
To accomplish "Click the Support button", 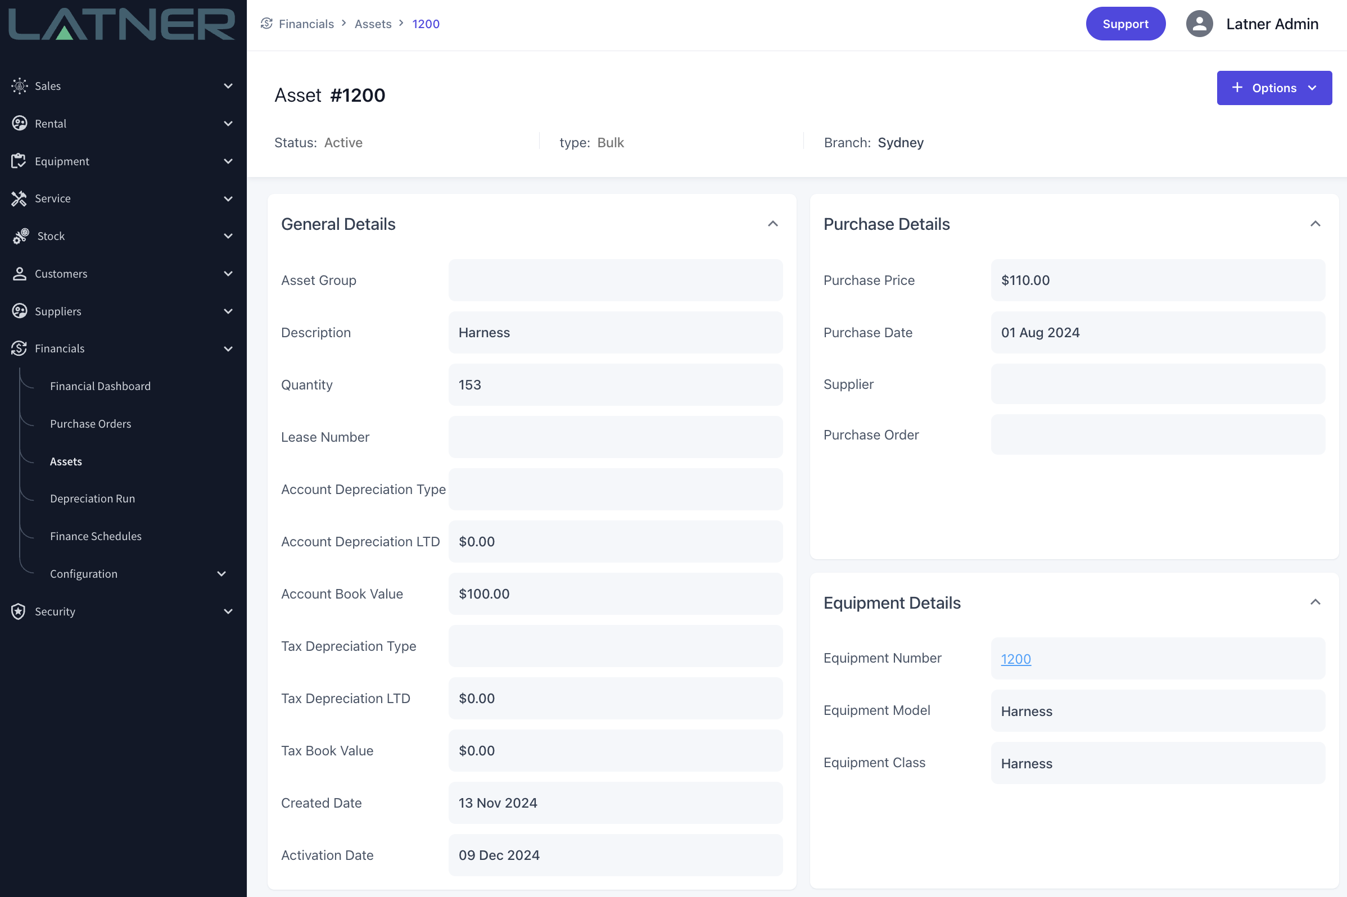I will click(1125, 24).
